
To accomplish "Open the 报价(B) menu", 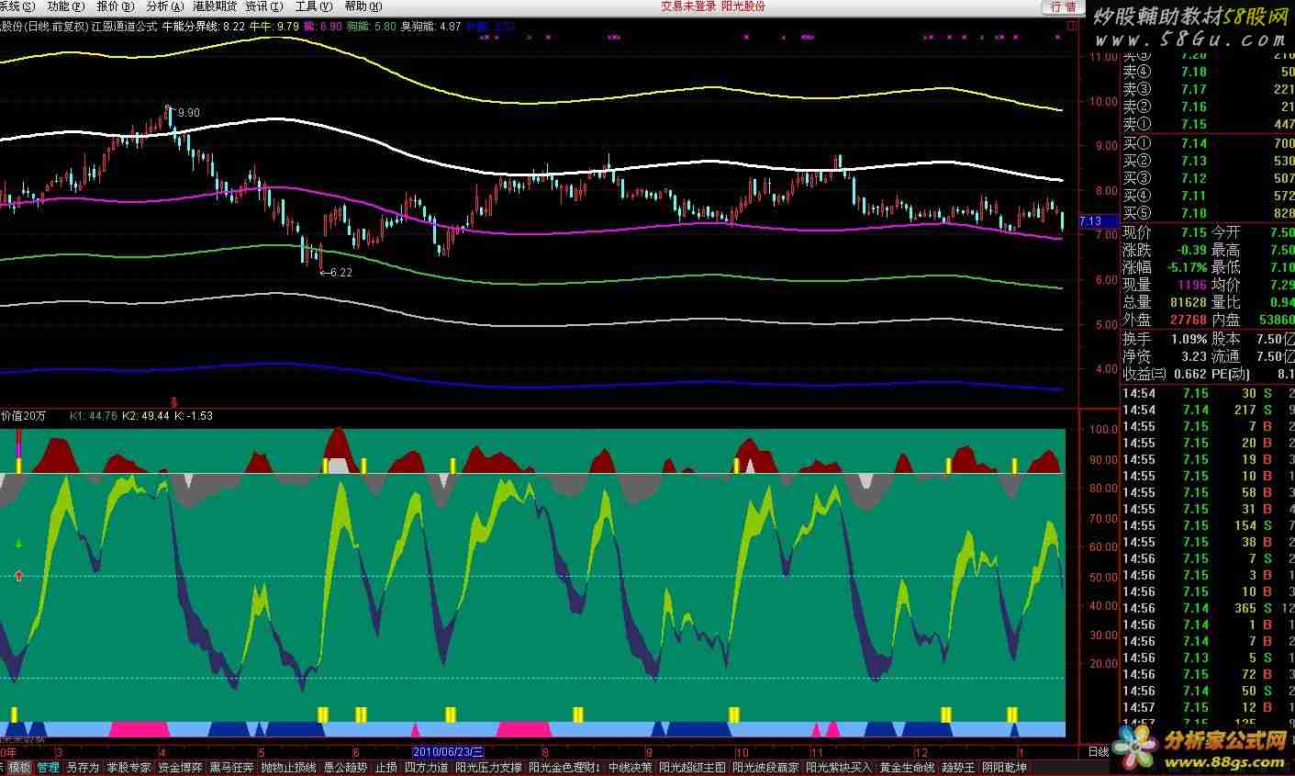I will [115, 6].
